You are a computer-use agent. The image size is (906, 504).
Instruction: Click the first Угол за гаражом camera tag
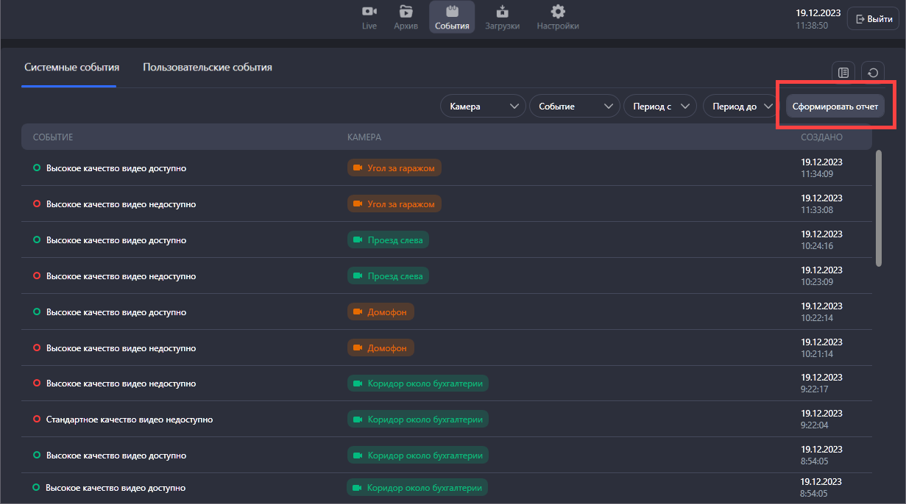[394, 168]
